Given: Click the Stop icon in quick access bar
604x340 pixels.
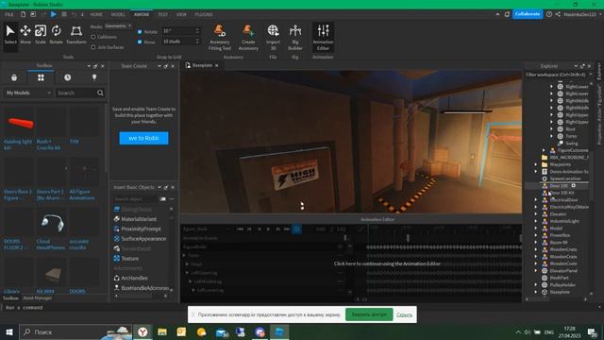Looking at the screenshot, I should (x=64, y=14).
